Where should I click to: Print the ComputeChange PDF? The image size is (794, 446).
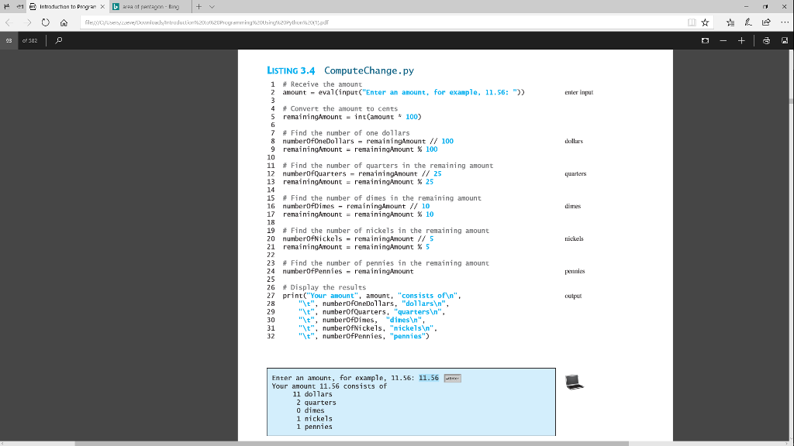(765, 39)
